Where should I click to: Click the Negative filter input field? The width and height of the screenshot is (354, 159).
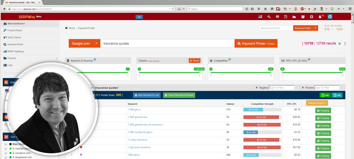pyautogui.click(x=281, y=87)
